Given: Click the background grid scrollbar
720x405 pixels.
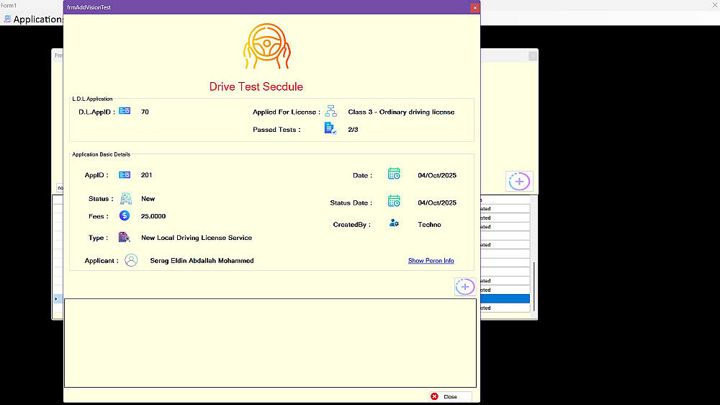Looking at the screenshot, I should coord(534,288).
